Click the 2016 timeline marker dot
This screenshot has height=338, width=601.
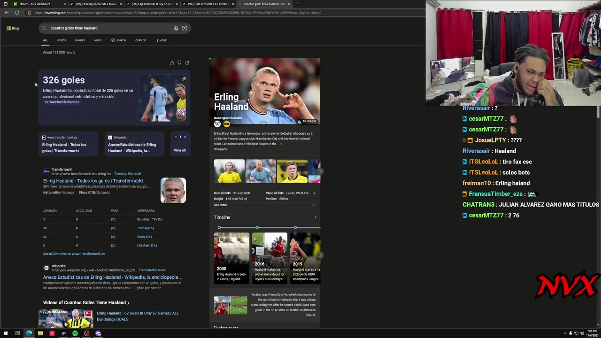pos(257,228)
